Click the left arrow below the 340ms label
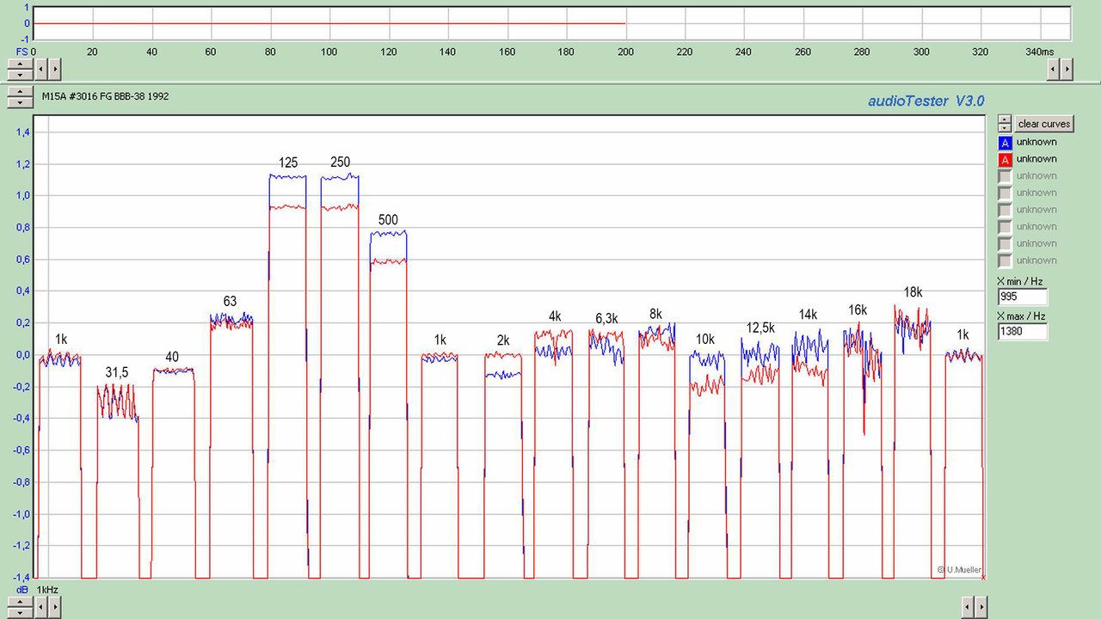The width and height of the screenshot is (1101, 619). (1054, 69)
